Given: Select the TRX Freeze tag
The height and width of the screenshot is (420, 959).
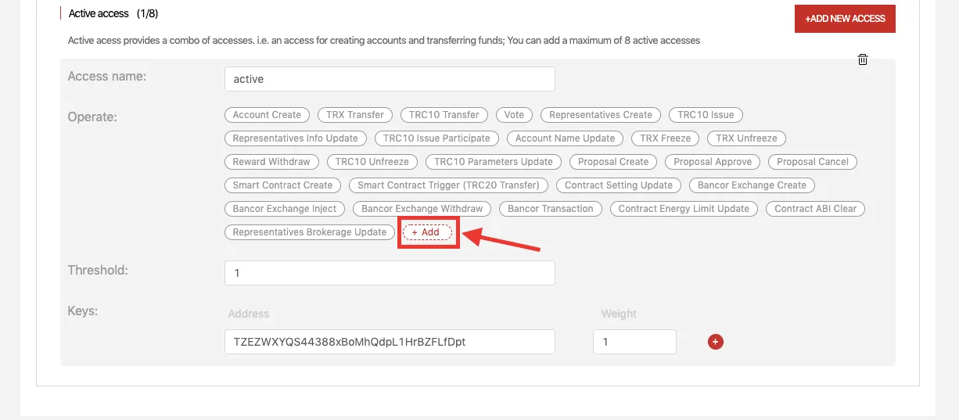Looking at the screenshot, I should click(x=666, y=138).
